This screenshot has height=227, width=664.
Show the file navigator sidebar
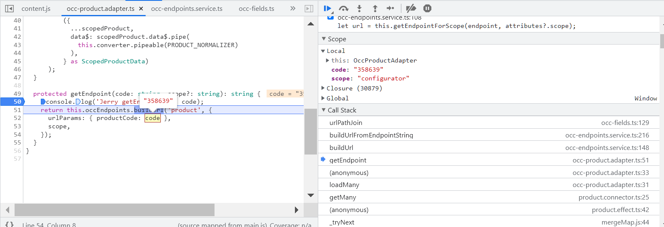coord(10,8)
